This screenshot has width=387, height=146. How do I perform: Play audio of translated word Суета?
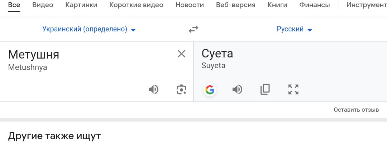(x=238, y=90)
